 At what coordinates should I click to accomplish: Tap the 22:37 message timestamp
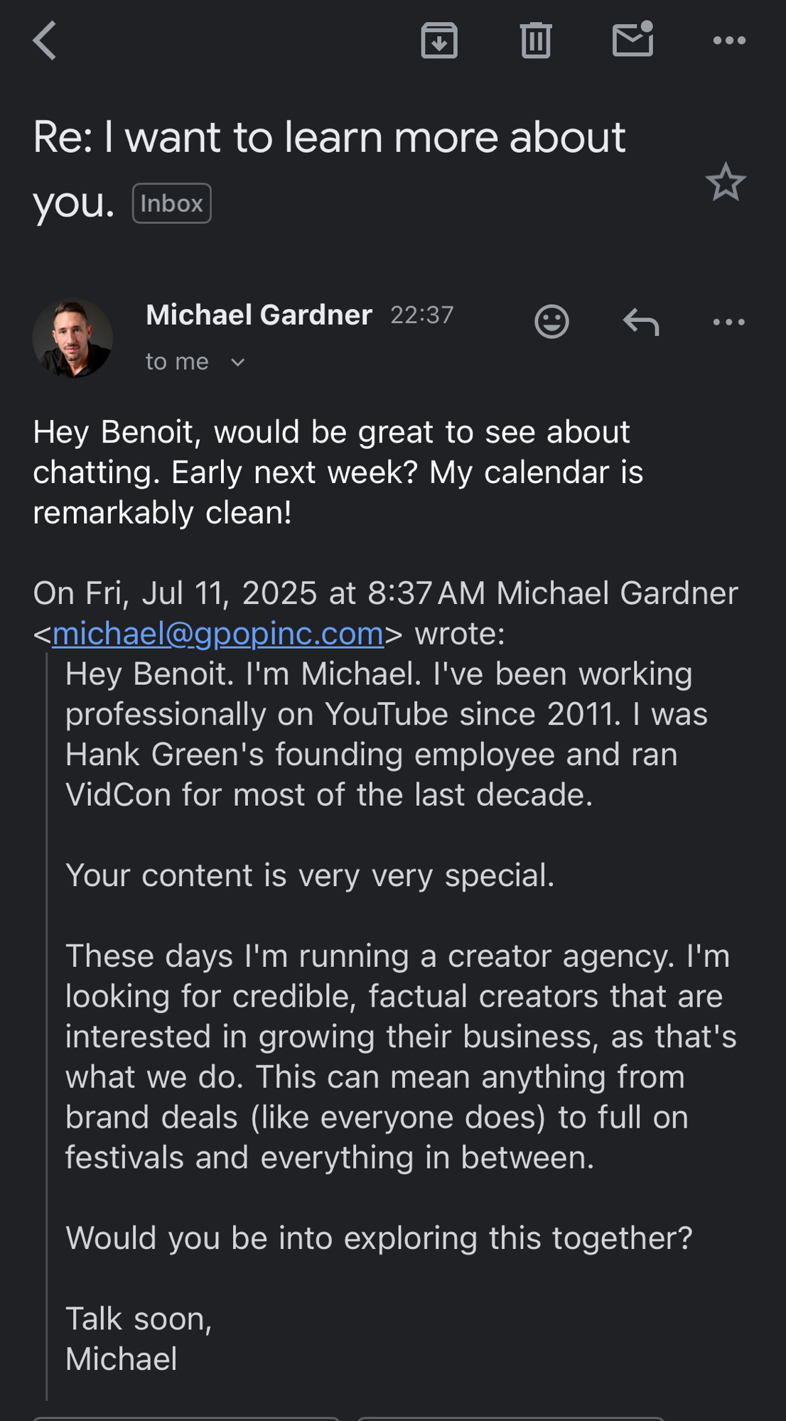tap(421, 315)
